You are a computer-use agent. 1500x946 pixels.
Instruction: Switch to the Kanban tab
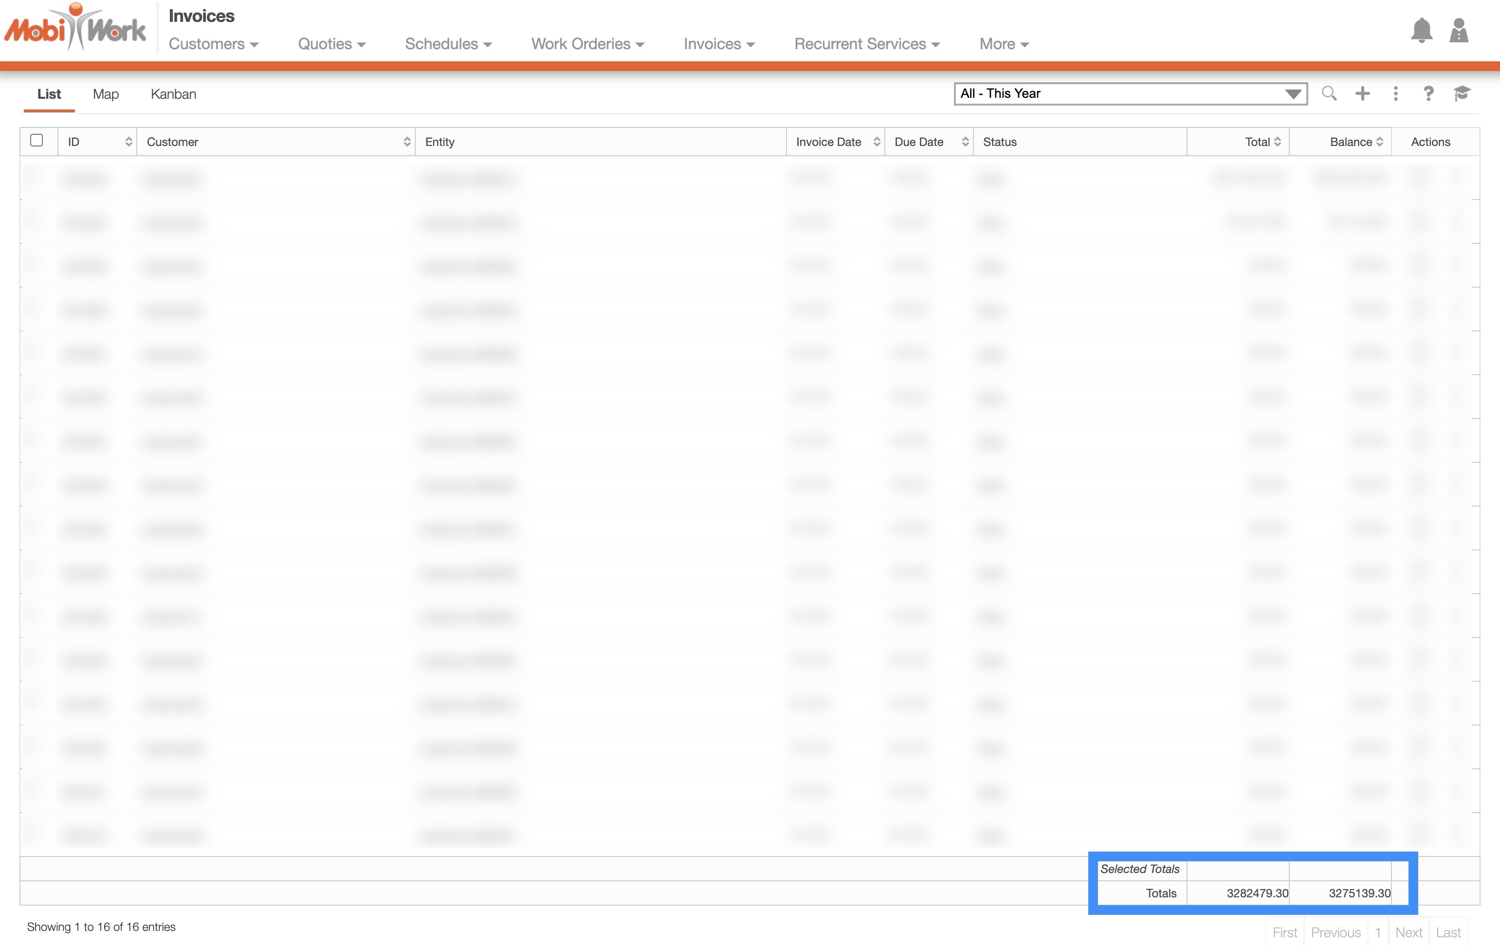pyautogui.click(x=173, y=94)
